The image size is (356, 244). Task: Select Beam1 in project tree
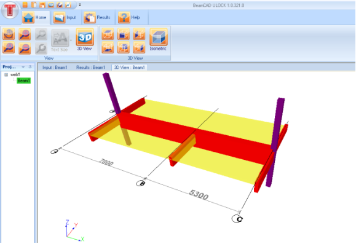coord(23,81)
